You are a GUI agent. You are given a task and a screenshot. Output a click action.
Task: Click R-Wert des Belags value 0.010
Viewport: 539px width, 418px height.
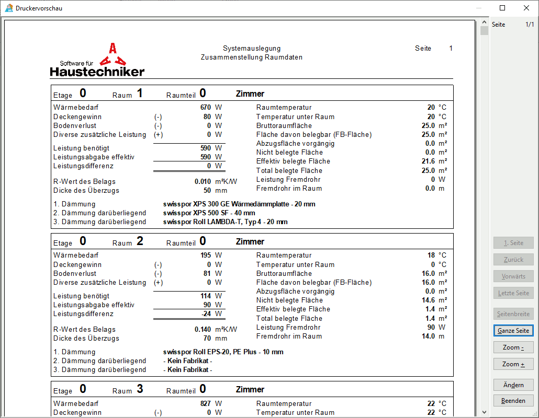tap(203, 181)
